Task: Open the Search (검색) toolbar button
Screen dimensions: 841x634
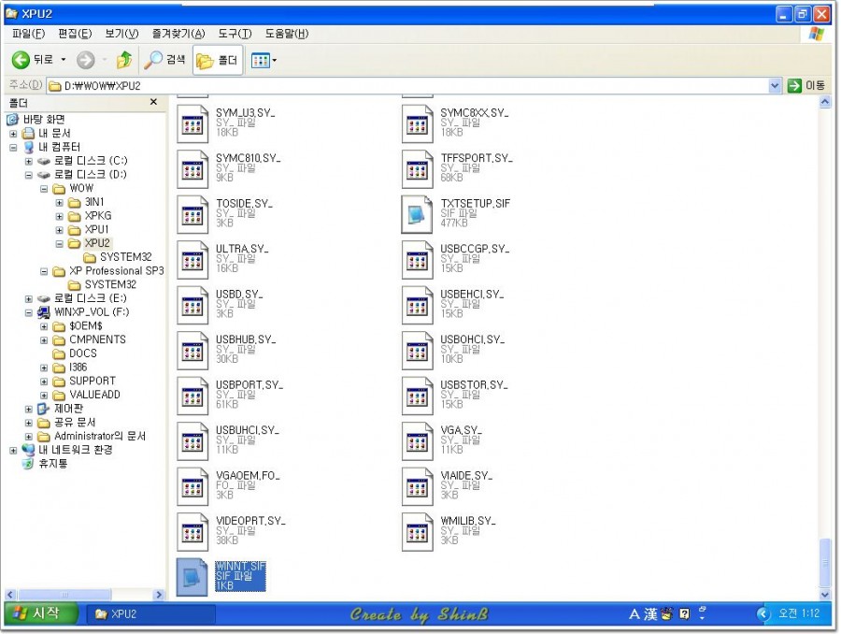Action: [165, 60]
